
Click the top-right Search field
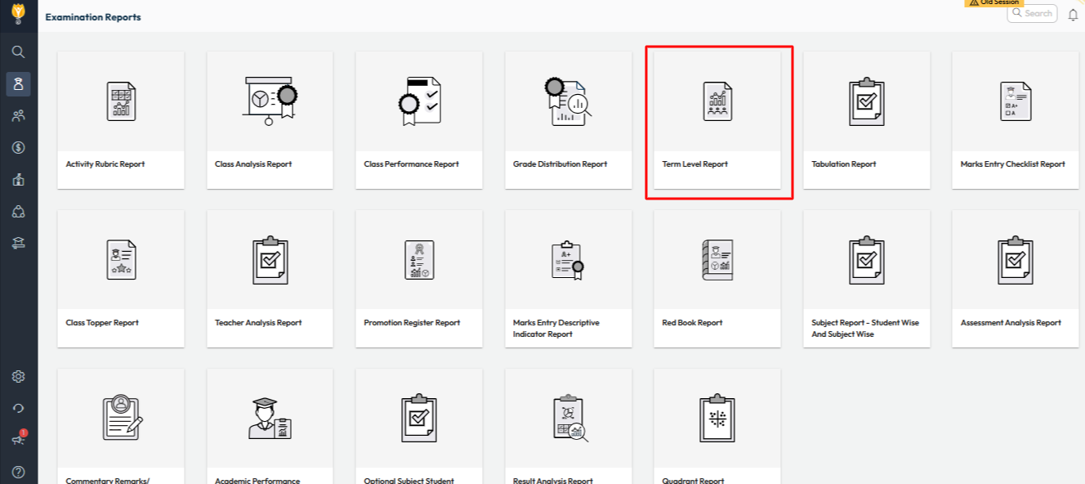[x=1032, y=13]
